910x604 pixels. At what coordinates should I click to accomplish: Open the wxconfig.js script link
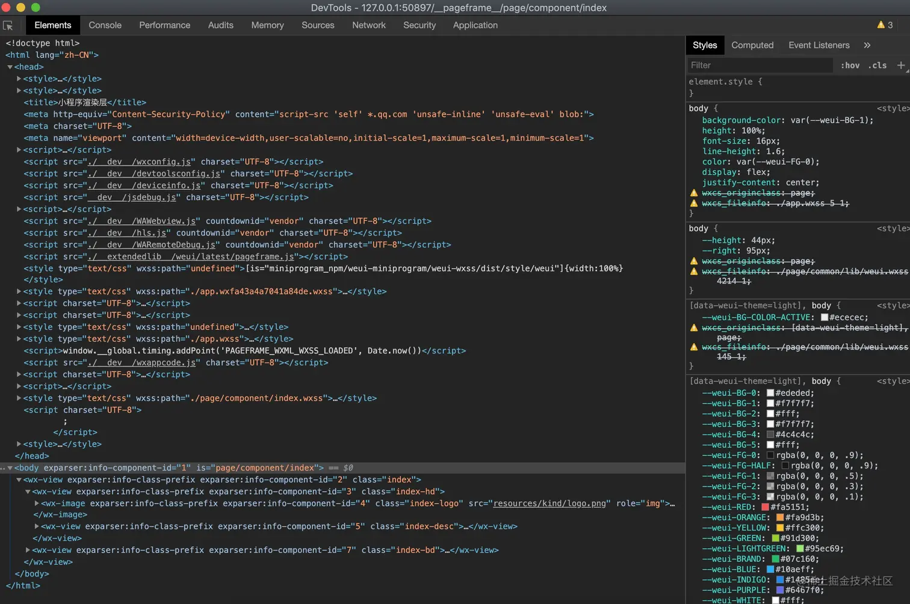coord(140,162)
